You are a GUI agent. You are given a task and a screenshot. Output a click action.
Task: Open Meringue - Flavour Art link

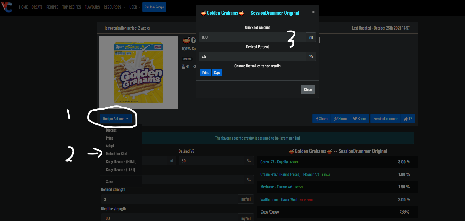[276, 187]
